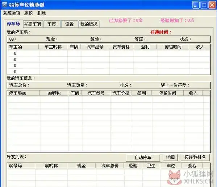Open the 版权 menu
217x187 pixels.
(29, 13)
